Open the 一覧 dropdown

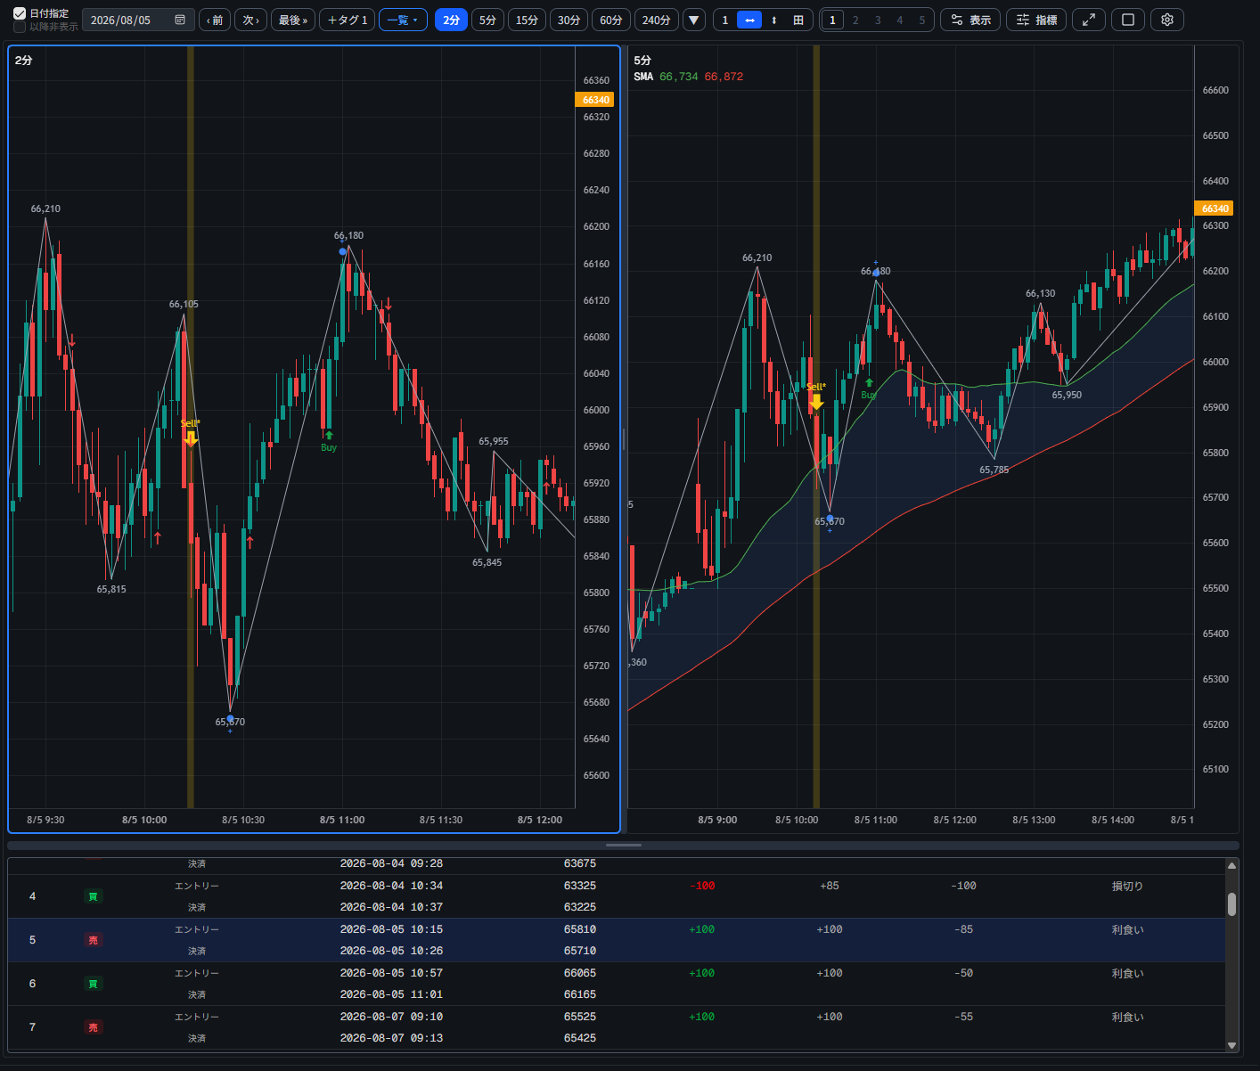click(403, 20)
